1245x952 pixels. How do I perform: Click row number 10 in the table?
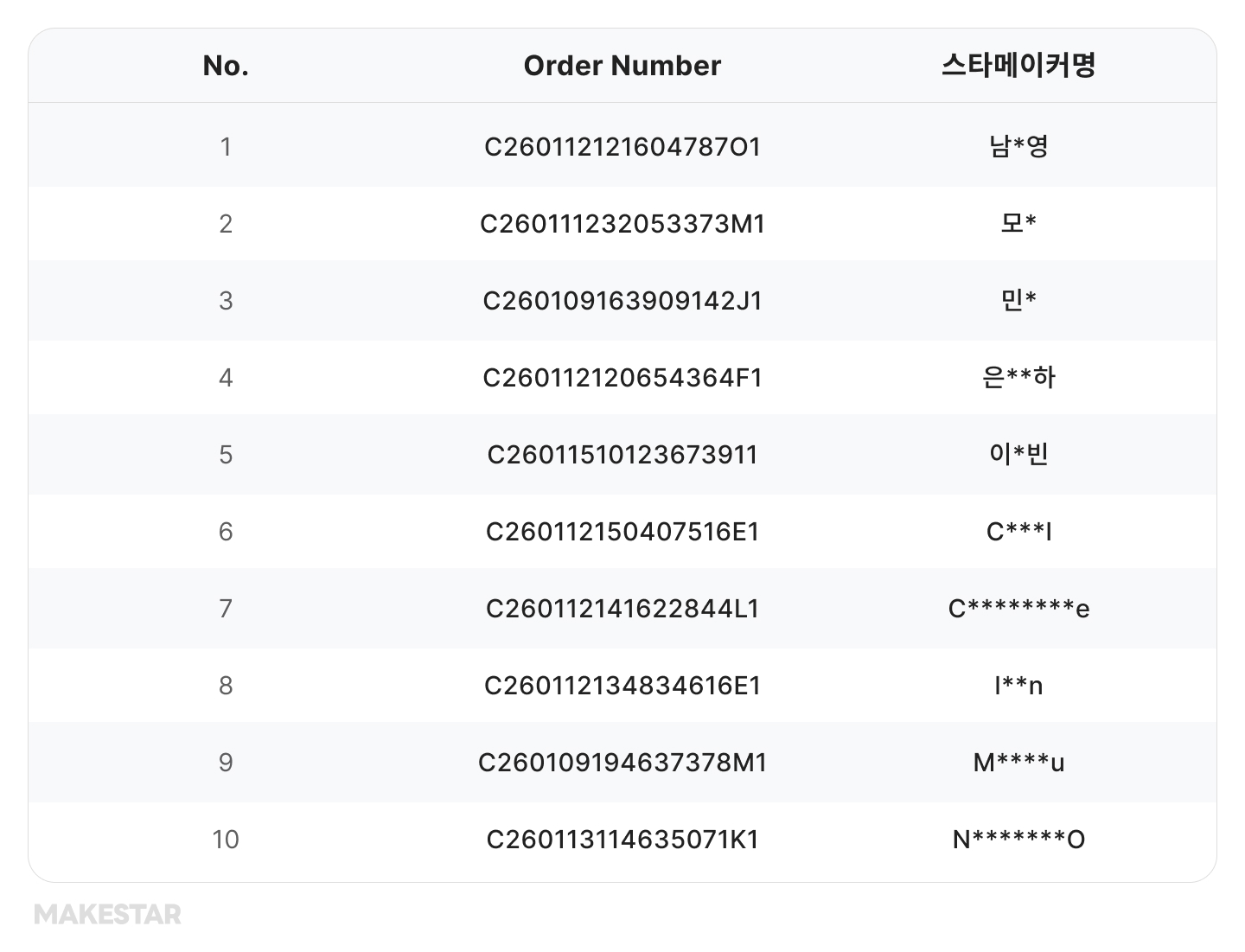coord(226,840)
